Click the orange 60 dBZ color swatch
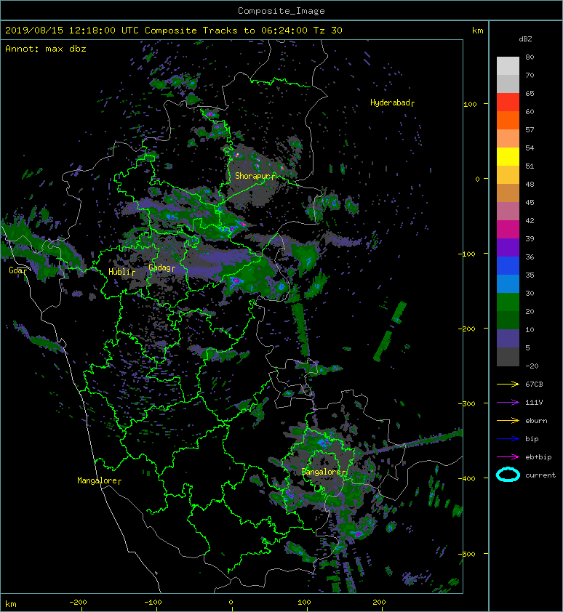This screenshot has height=612, width=563. [508, 120]
